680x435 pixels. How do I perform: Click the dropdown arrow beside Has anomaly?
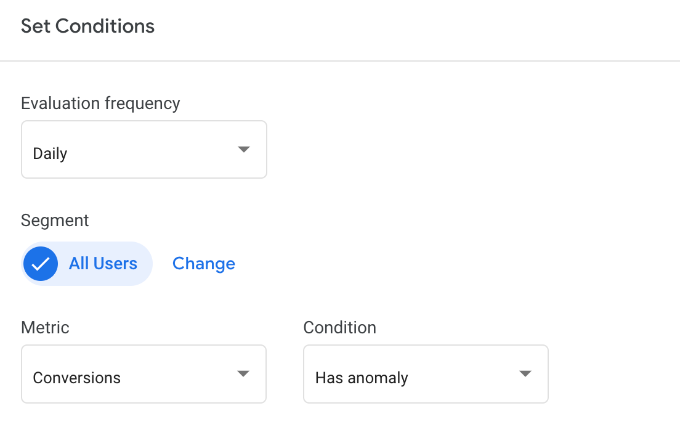(x=525, y=373)
